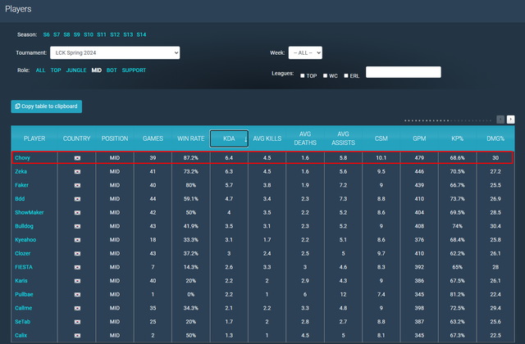The height and width of the screenshot is (344, 525).
Task: Sort table by AVG DEATHS column header
Action: 305,138
